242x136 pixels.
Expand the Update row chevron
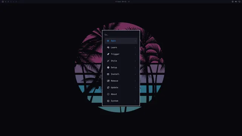tap(135, 87)
